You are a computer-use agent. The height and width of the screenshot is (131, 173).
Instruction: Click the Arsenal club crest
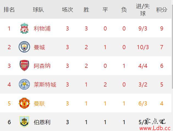pos(24,66)
